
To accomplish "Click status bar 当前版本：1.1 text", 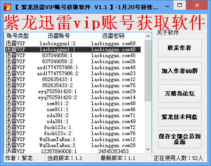I will pos(65,158).
